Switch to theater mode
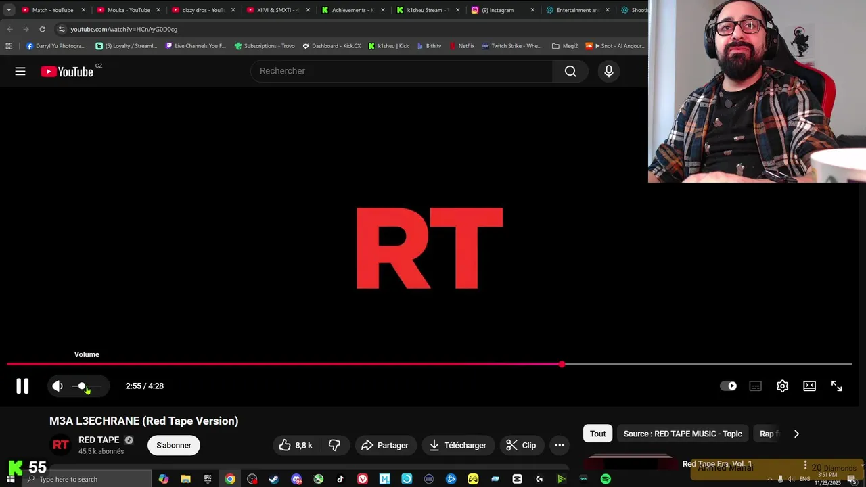 (x=809, y=386)
